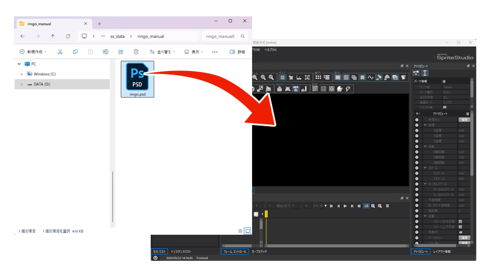Screen dimensions: 486x273
Task: Open the 表示 view dropdown in Explorer
Action: click(194, 52)
